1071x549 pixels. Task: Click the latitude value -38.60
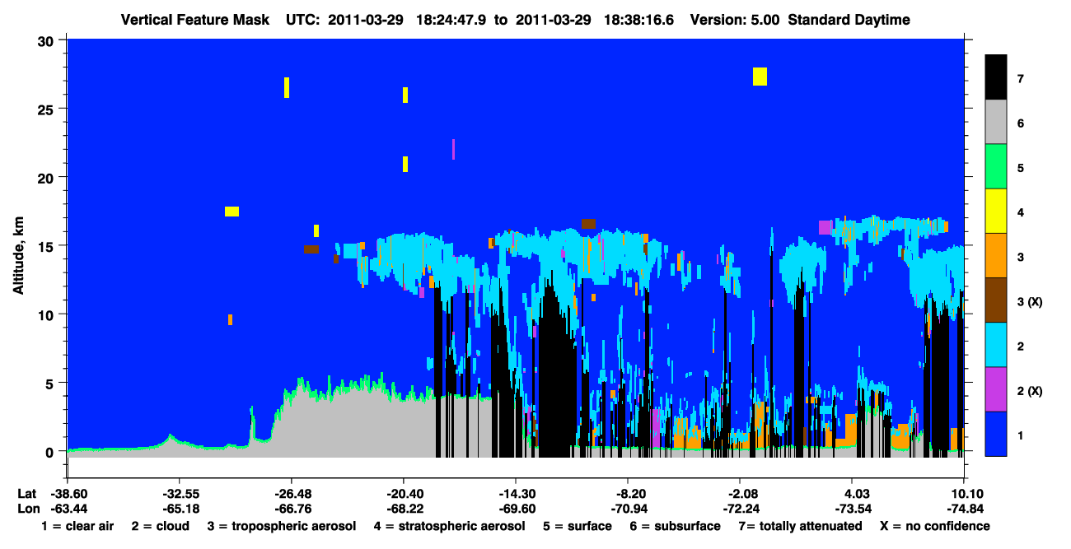click(x=68, y=494)
